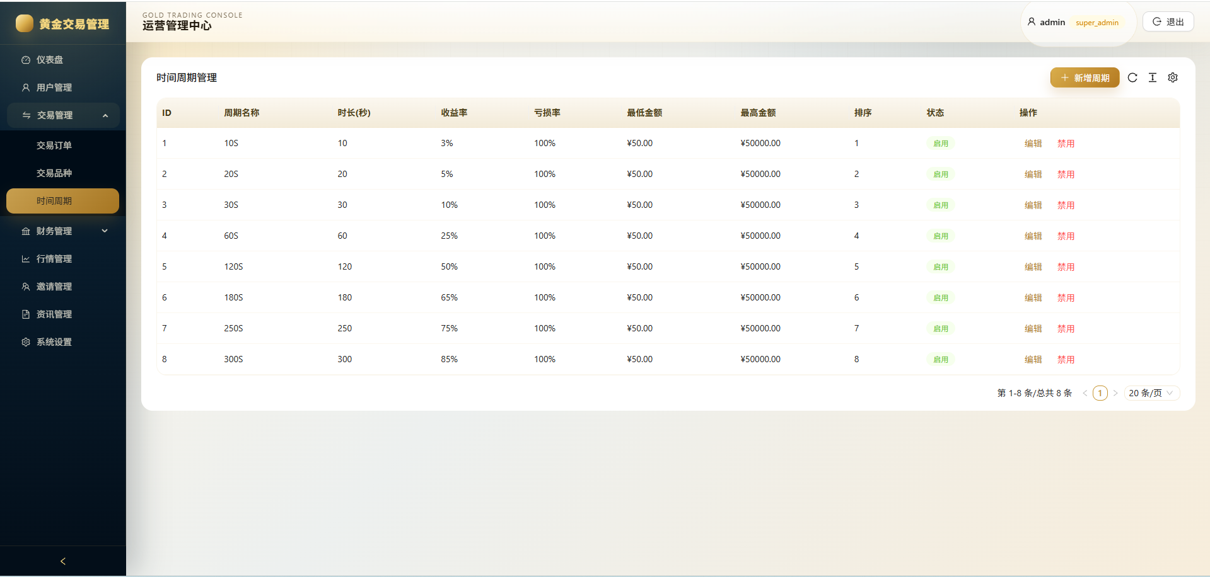The height and width of the screenshot is (577, 1210).
Task: Click the 180S period name cell
Action: click(x=233, y=297)
